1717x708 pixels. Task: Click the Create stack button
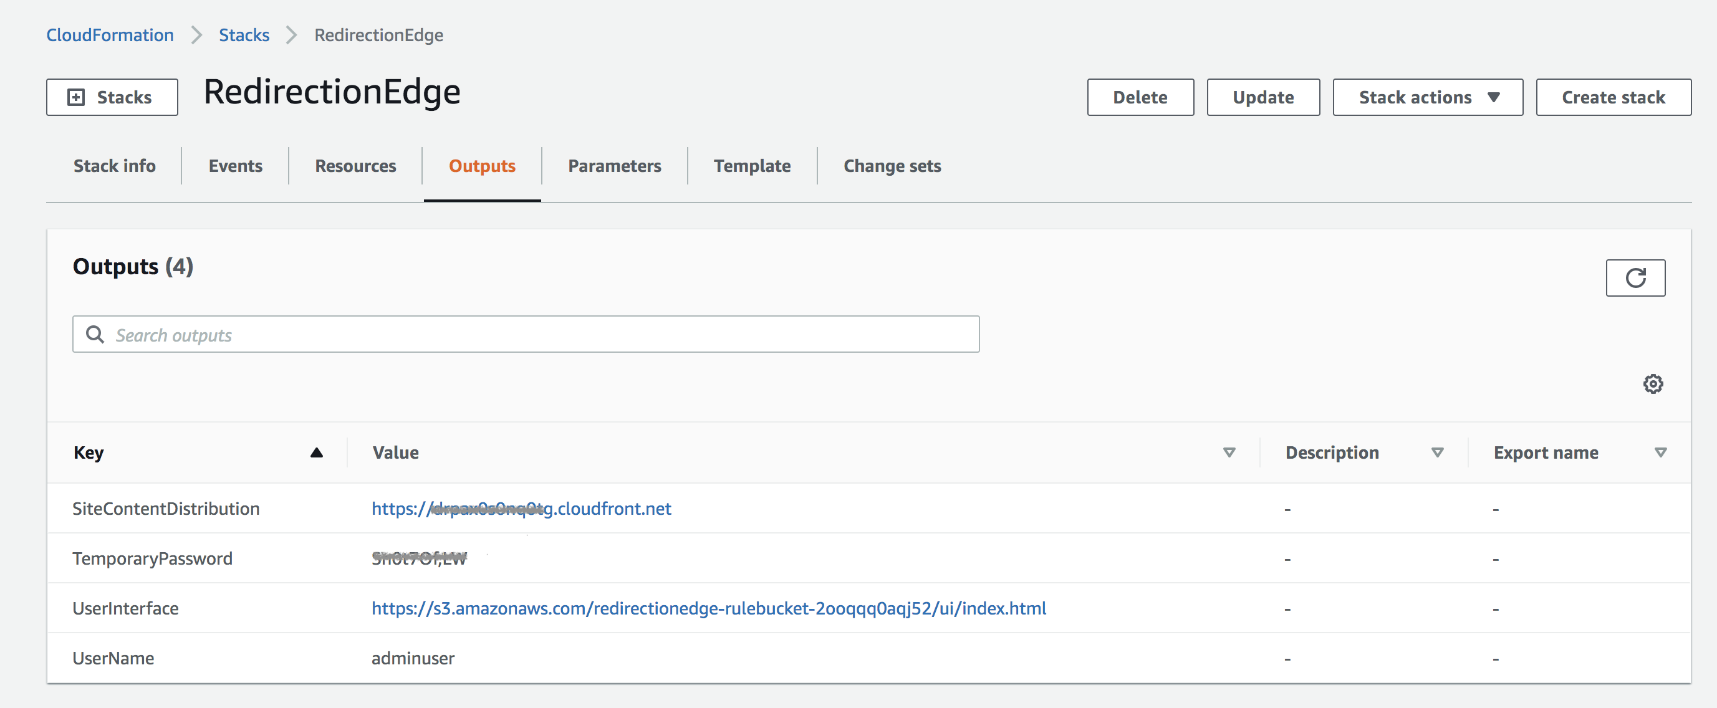coord(1613,97)
